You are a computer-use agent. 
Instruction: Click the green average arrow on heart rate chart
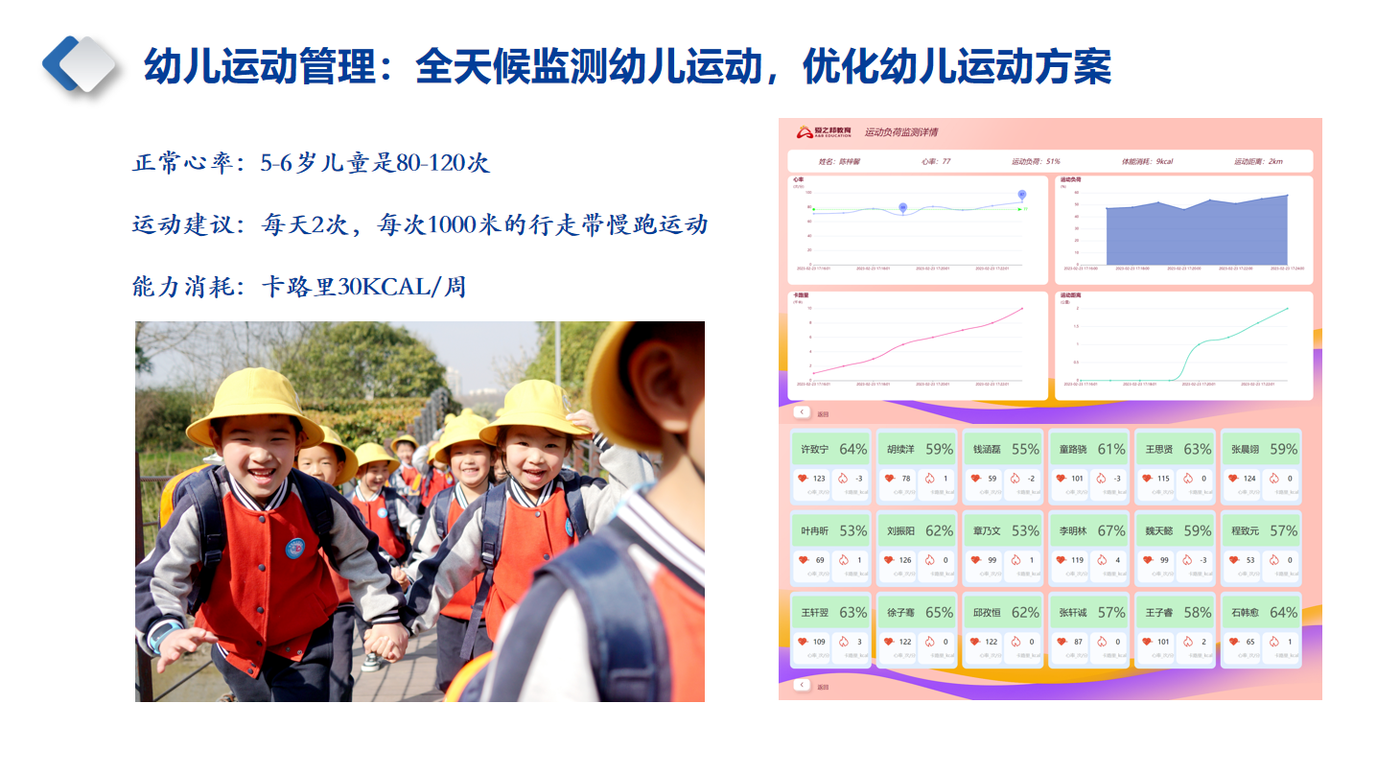click(x=1022, y=208)
